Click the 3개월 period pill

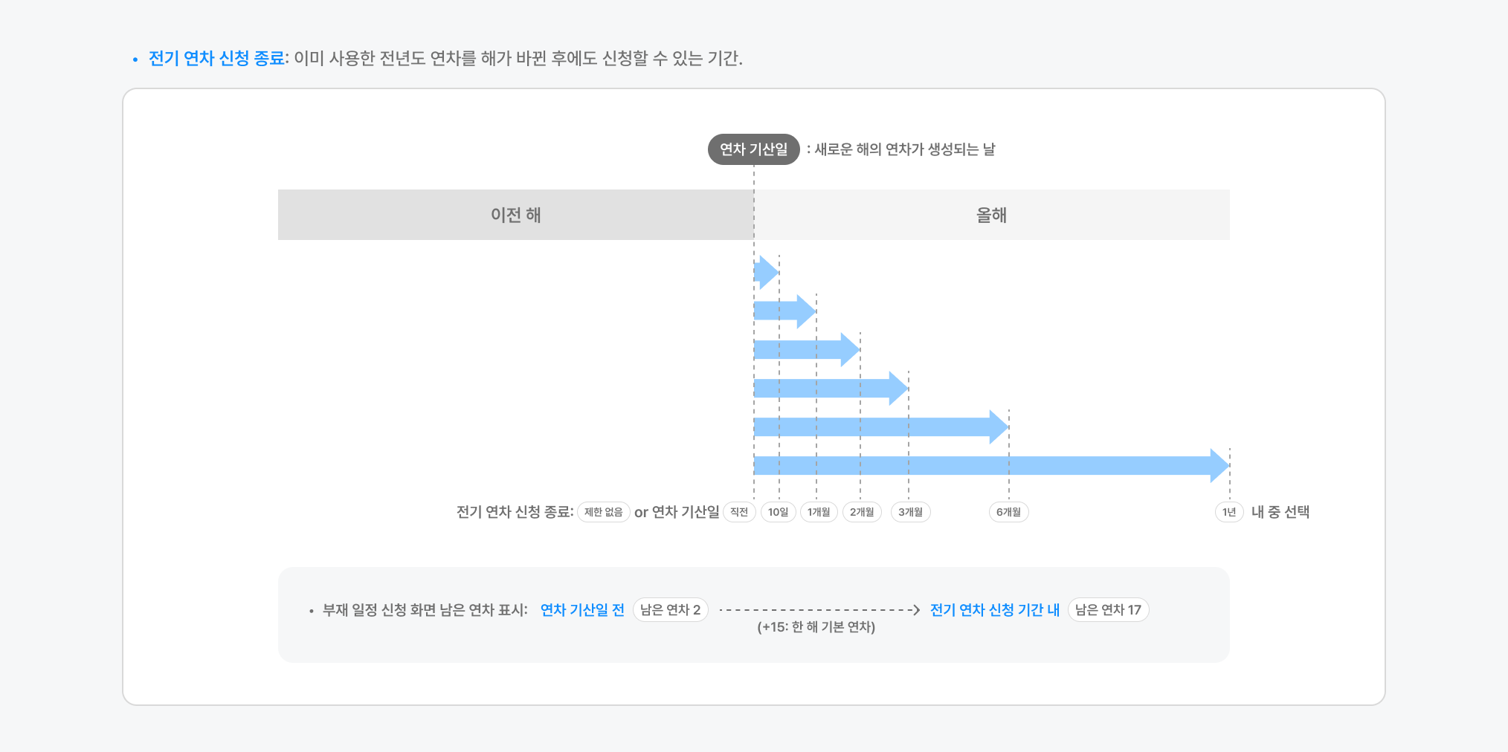tap(910, 512)
